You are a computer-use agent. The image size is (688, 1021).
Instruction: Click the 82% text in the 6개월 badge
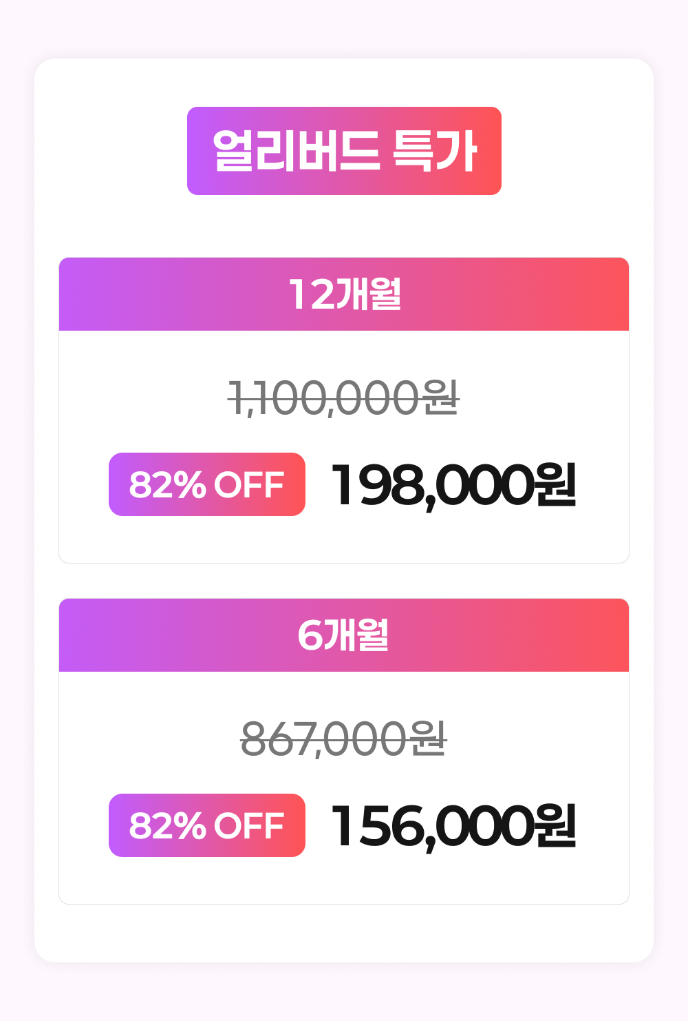tap(167, 825)
